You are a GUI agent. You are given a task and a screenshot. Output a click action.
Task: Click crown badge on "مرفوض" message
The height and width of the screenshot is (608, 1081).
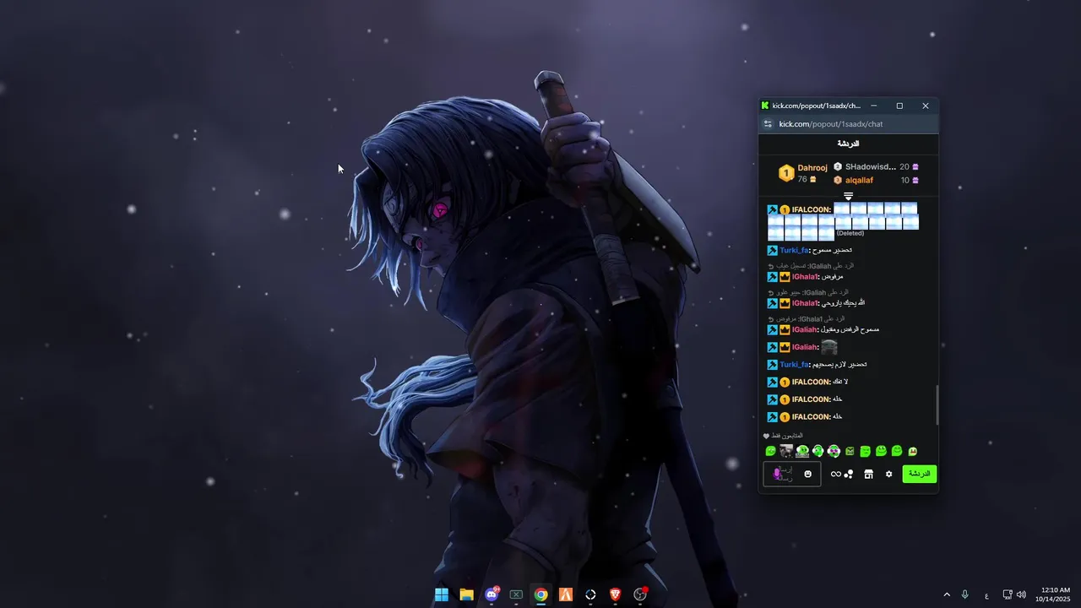pos(785,277)
